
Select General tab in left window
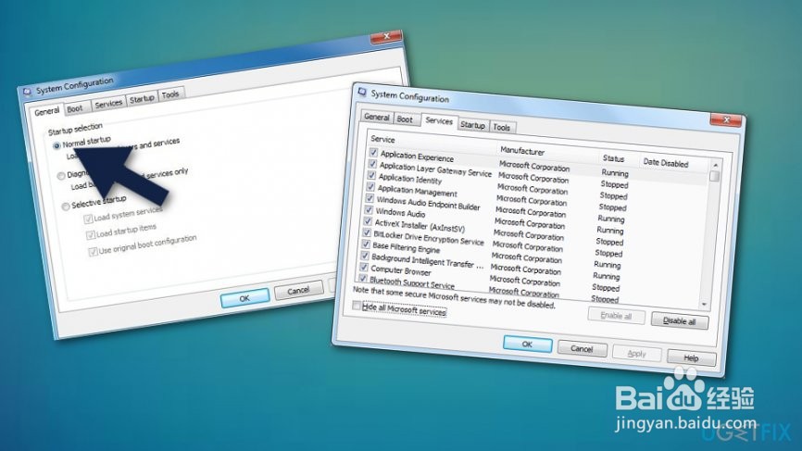[46, 111]
